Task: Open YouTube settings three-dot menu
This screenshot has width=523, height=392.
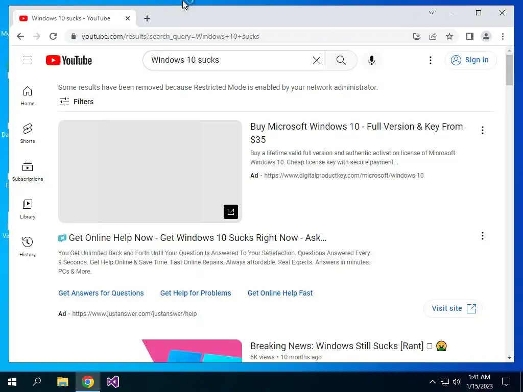Action: [x=430, y=60]
